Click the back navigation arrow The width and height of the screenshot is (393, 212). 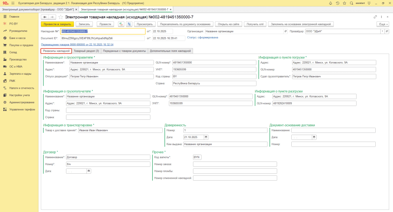pos(45,17)
